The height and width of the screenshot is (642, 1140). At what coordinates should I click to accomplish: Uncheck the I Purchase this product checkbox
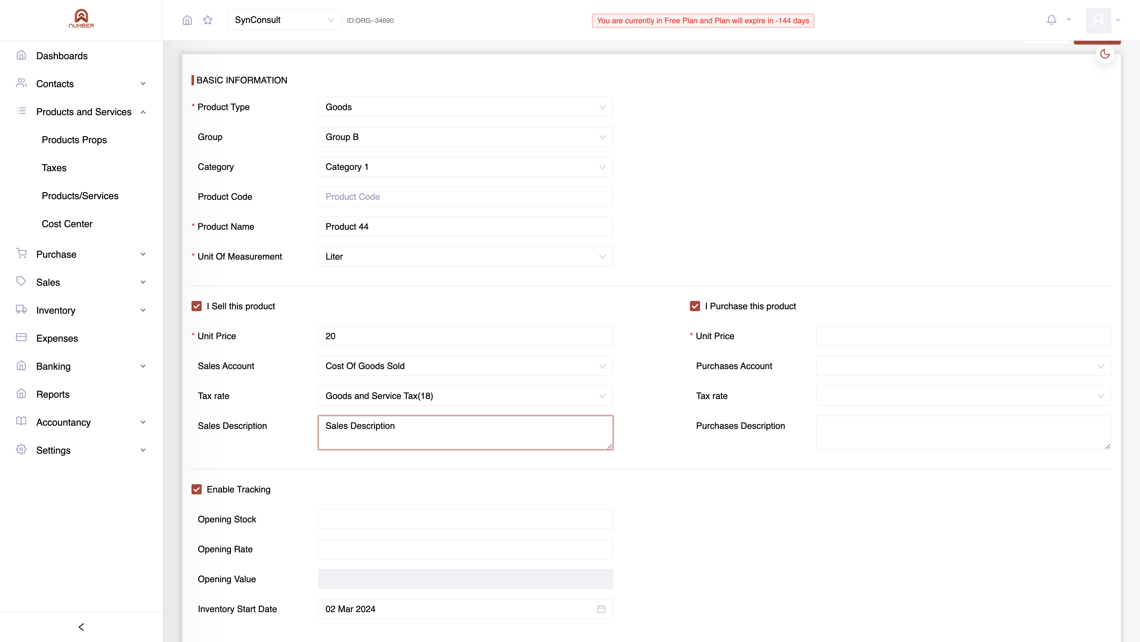tap(695, 306)
